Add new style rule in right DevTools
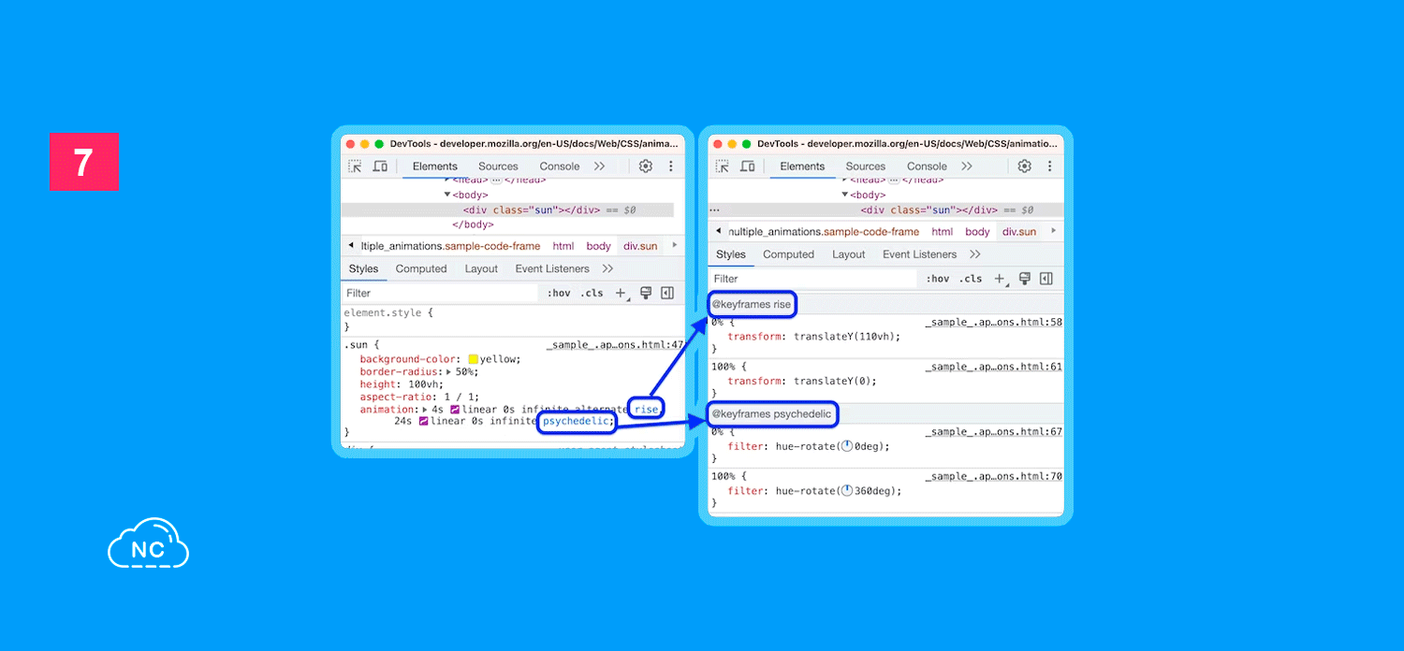The image size is (1404, 651). tap(1000, 279)
